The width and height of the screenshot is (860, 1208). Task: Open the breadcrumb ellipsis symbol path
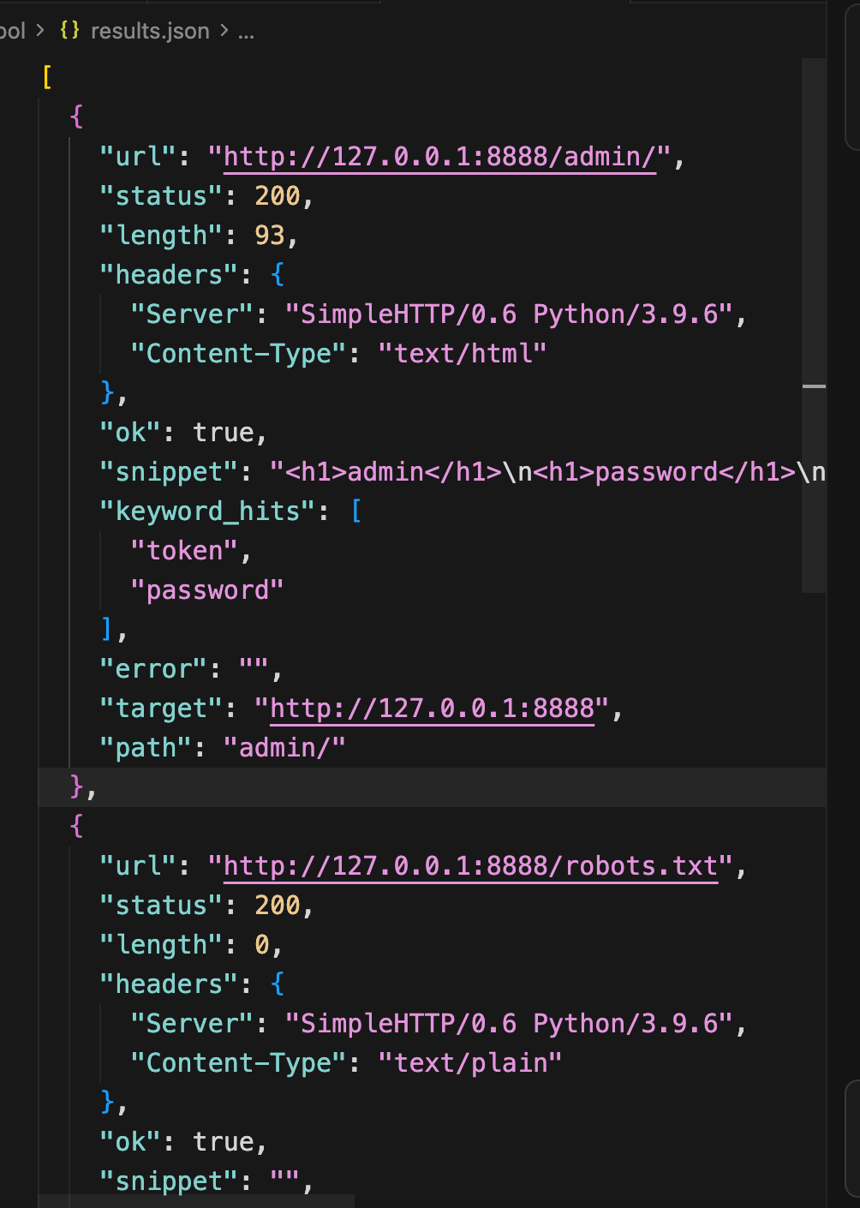click(x=246, y=32)
